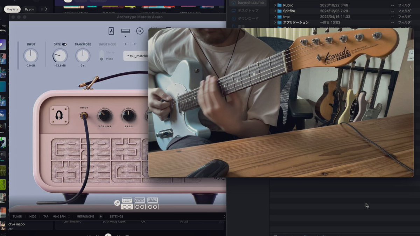Click the Gen Hoshino artist text

point(72,221)
